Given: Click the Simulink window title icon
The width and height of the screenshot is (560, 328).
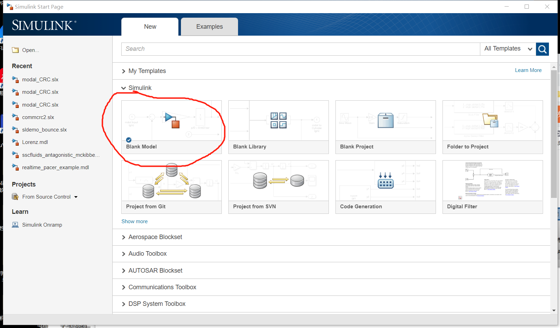Looking at the screenshot, I should [x=10, y=7].
